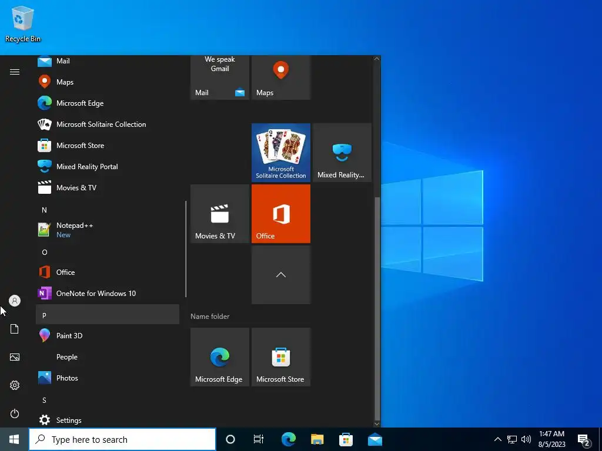Open the user account icon
Screen dimensions: 602x451
pyautogui.click(x=15, y=301)
